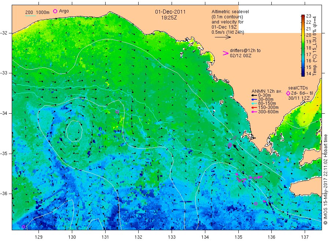The height and width of the screenshot is (242, 330).
Task: Click the "ANMN 12h av." legend heading
Action: pyautogui.click(x=267, y=91)
